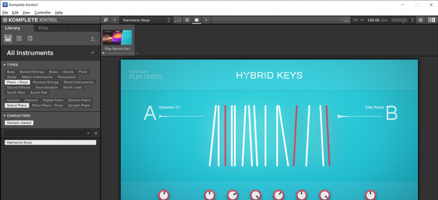The height and width of the screenshot is (200, 438).
Task: Switch to the One-shots waveform icon
Action: pos(30,39)
